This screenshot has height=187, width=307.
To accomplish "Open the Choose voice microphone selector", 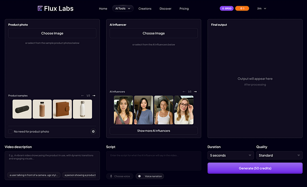I will point(120,176).
